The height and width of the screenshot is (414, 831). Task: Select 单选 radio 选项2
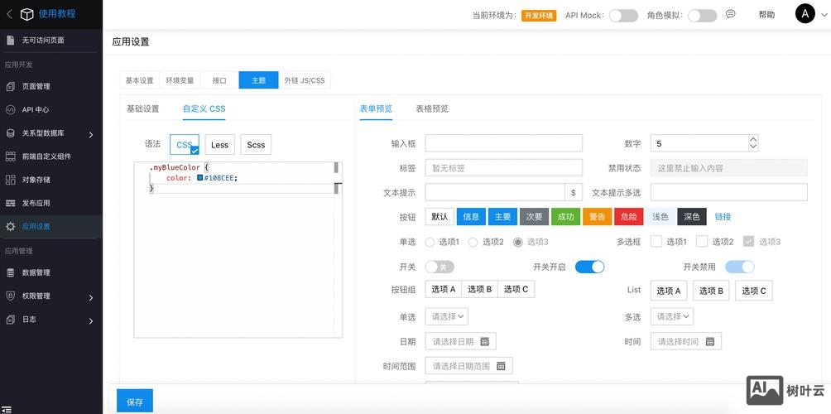tap(473, 243)
